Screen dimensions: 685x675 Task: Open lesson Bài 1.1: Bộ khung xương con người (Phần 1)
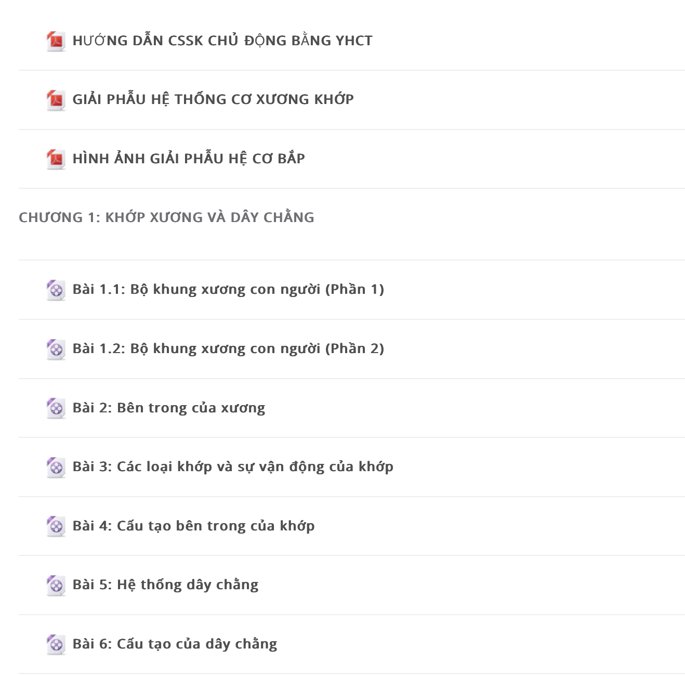pyautogui.click(x=228, y=289)
